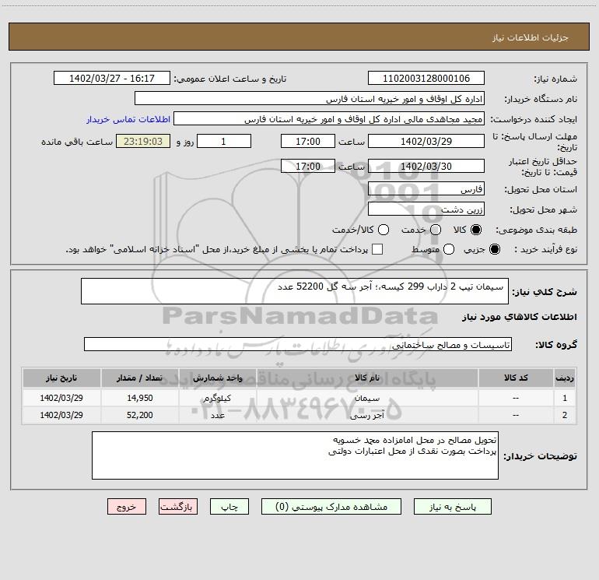Viewport: 599px width, 580px height.
Task: Click the buyer notes text area
Action: pos(295,455)
